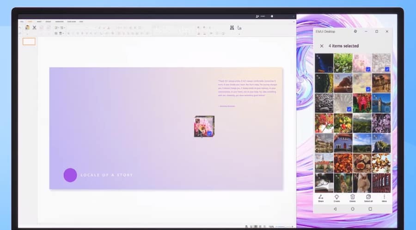The width and height of the screenshot is (416, 230).
Task: Tap the Select all icon
Action: 368,198
